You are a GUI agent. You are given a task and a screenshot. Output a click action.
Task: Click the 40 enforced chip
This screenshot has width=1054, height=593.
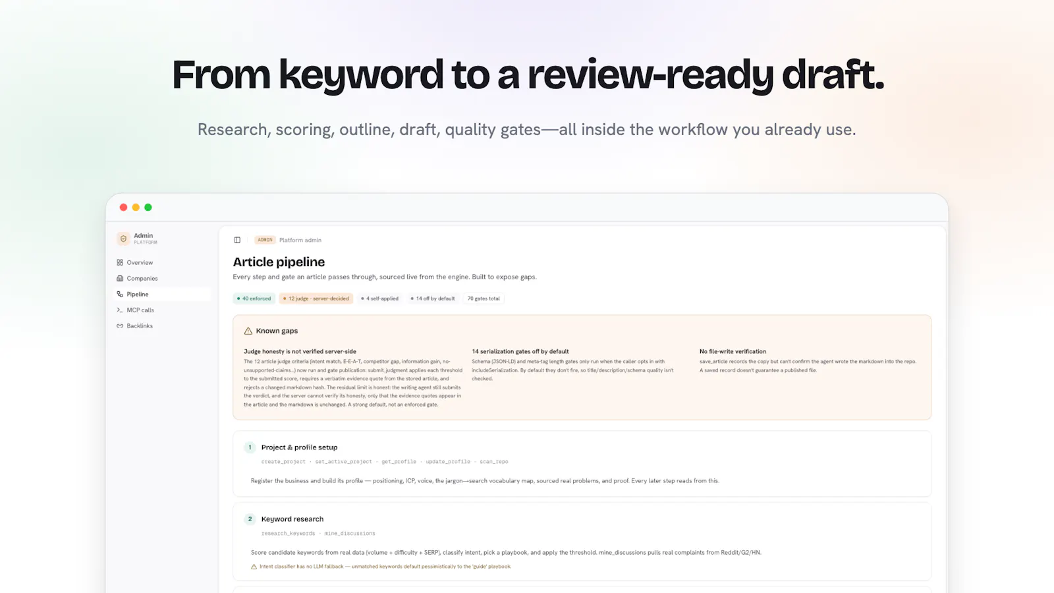click(254, 298)
